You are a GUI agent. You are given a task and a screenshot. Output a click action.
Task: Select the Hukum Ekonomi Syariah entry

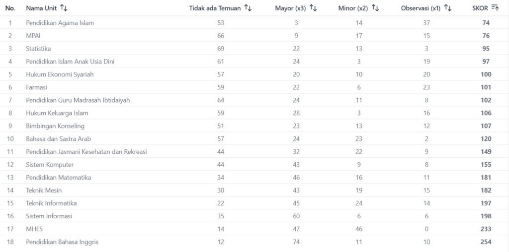60,74
